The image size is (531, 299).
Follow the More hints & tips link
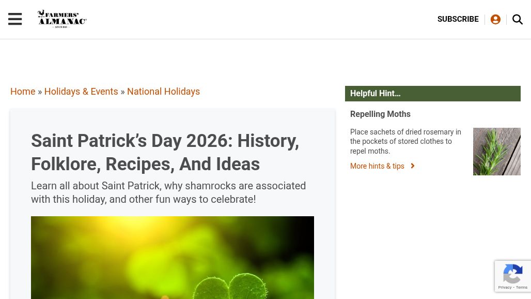point(377,166)
